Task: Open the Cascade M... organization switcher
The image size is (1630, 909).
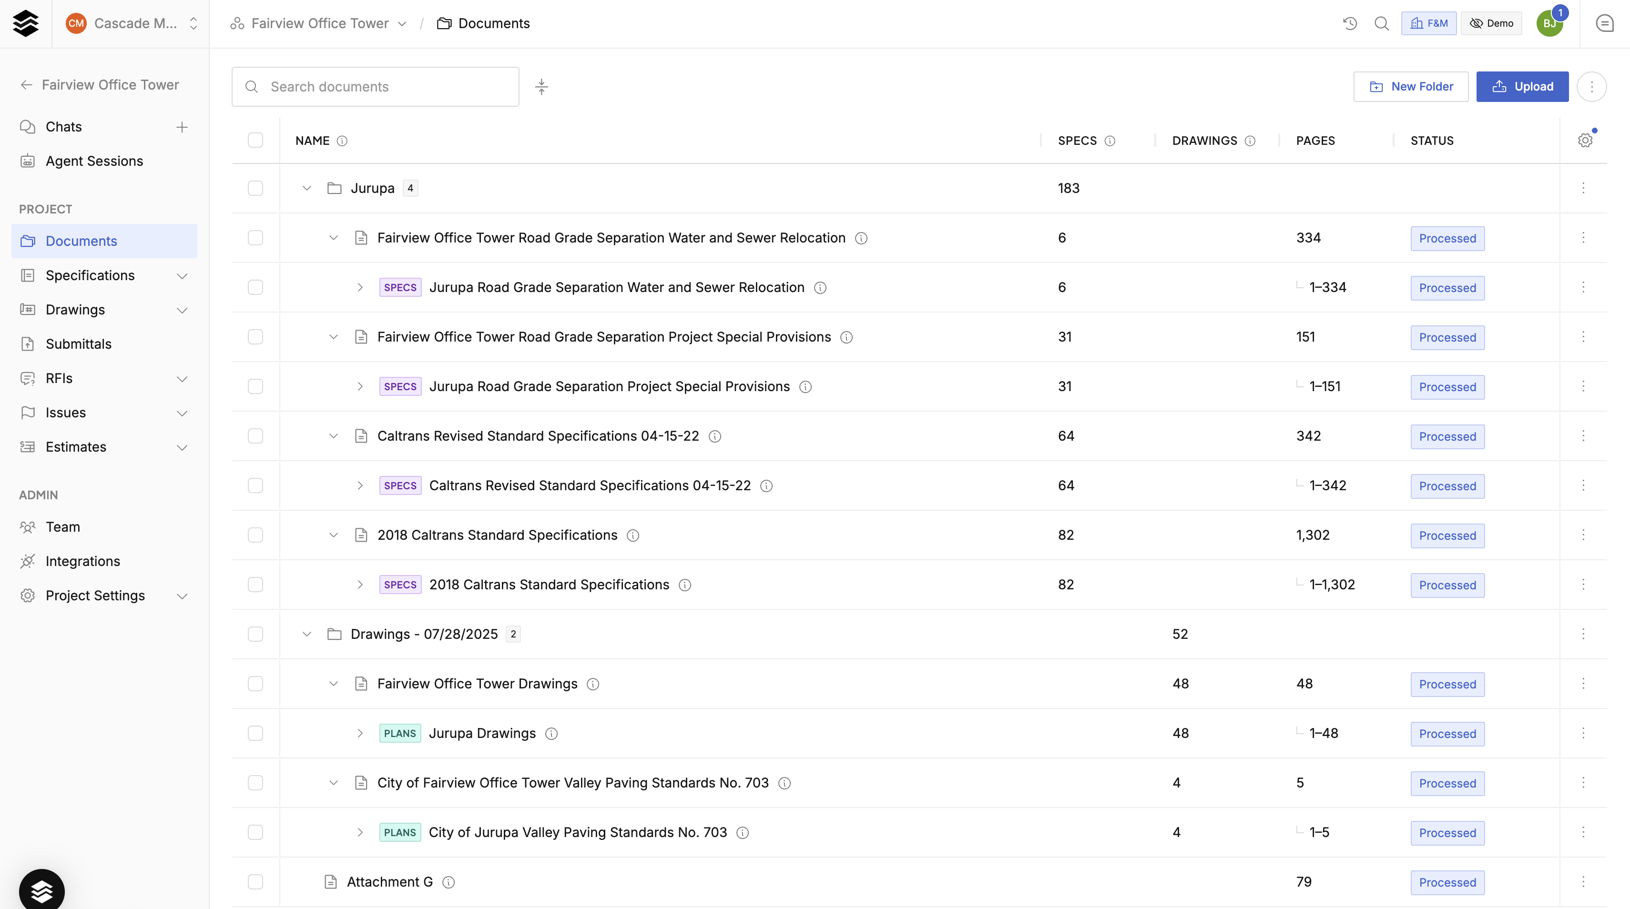Action: click(x=131, y=23)
